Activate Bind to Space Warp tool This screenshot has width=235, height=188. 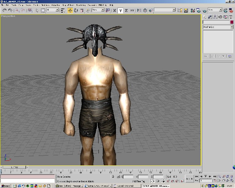click(30, 10)
